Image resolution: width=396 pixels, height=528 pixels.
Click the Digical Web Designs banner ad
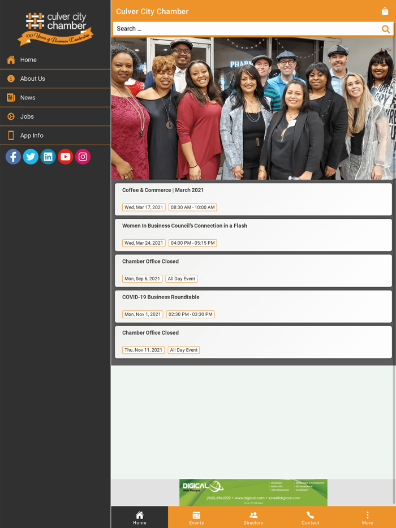pyautogui.click(x=253, y=492)
